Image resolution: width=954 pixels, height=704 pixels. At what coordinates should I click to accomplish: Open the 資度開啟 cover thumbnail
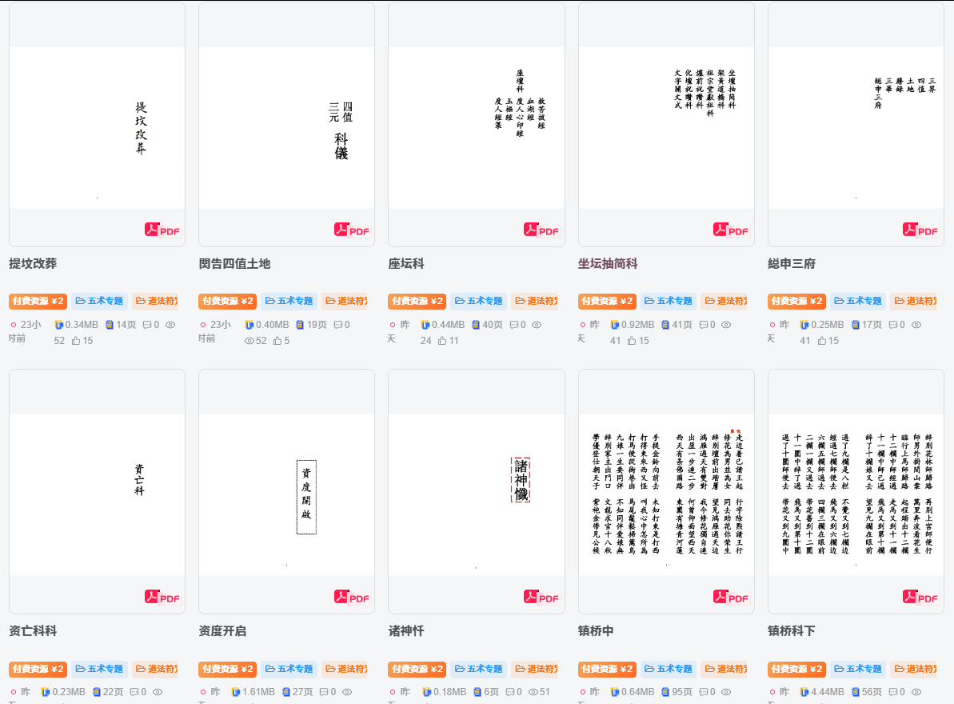(286, 492)
